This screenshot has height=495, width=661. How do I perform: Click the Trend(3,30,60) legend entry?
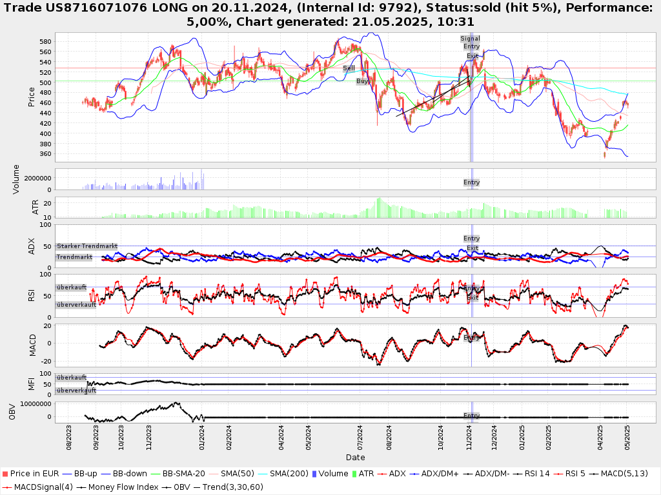click(231, 487)
